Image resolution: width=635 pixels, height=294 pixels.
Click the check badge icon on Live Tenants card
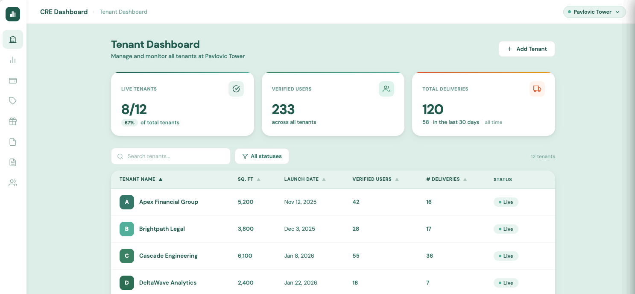236,89
